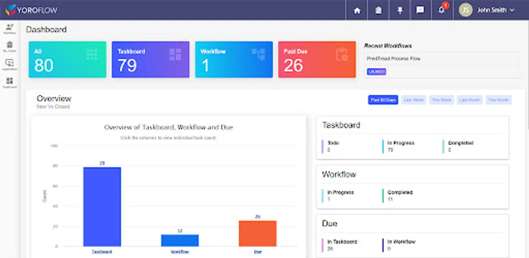Open the Past Due 26 card
Viewport: 529px width, 258px height.
[x=317, y=59]
